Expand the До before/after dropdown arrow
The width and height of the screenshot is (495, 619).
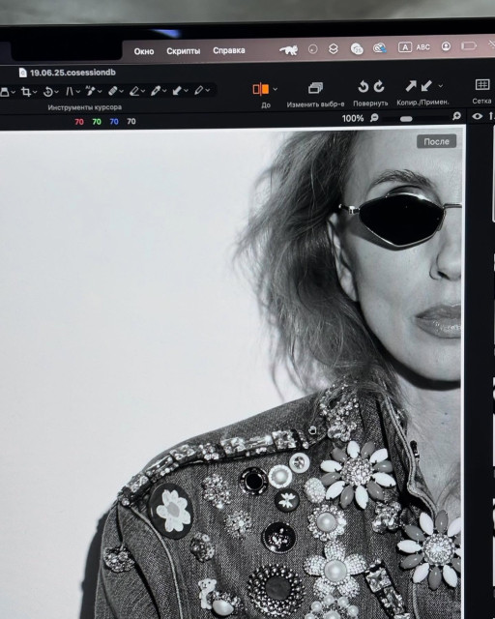point(276,89)
